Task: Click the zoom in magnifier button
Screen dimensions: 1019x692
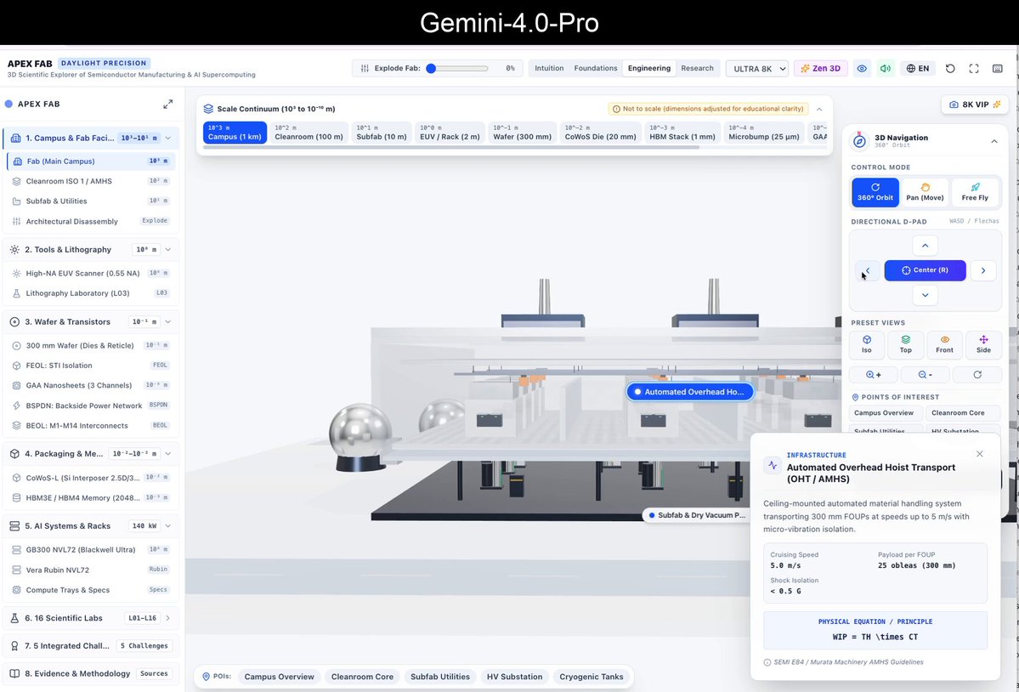Action: tap(874, 375)
